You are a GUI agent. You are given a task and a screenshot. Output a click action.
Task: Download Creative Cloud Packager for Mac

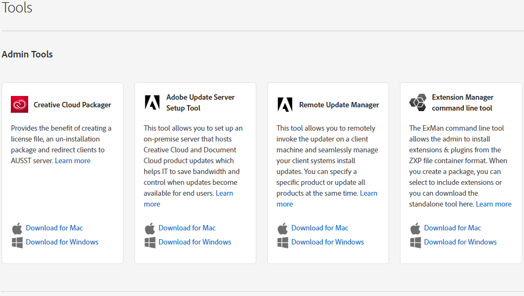coord(54,228)
